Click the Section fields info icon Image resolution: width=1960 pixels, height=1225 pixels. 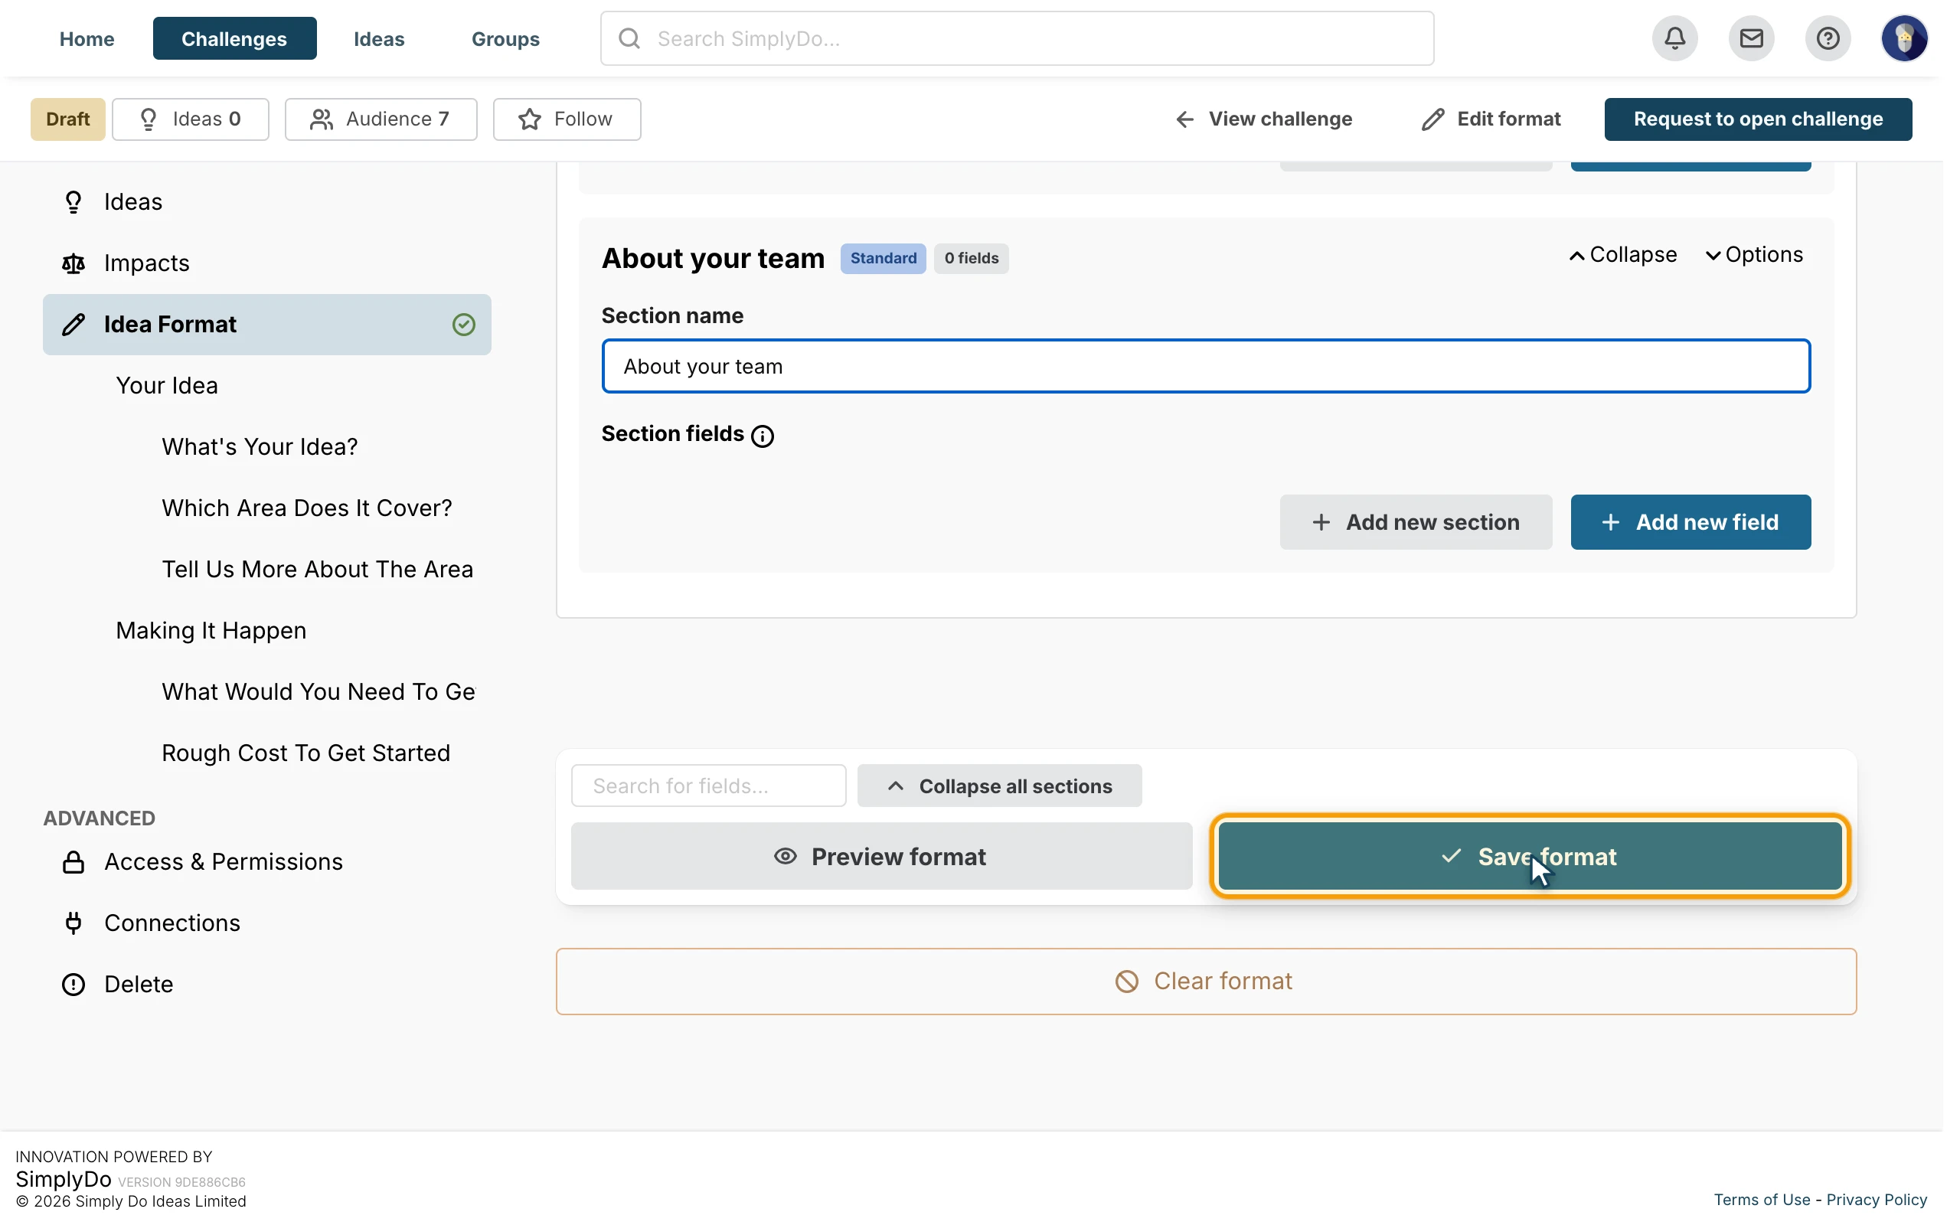[x=762, y=436]
